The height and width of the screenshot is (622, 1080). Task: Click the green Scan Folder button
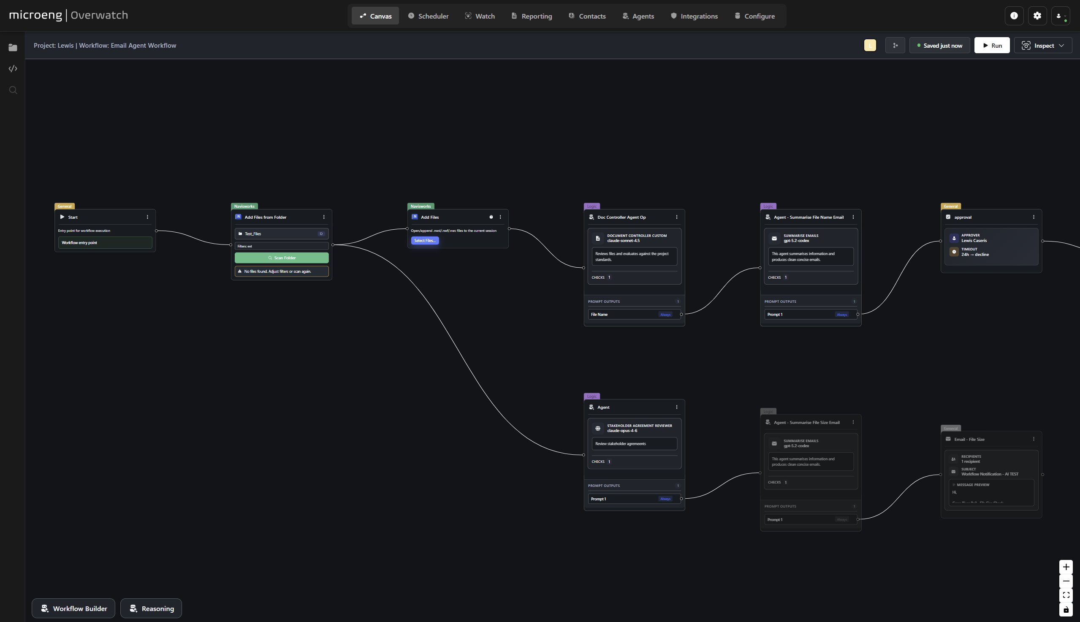coord(282,258)
